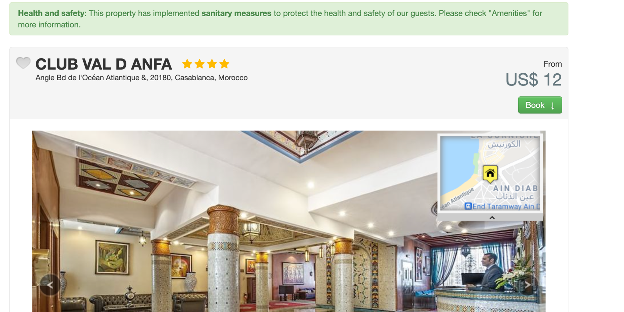Click the End Taramway transit icon

point(468,206)
